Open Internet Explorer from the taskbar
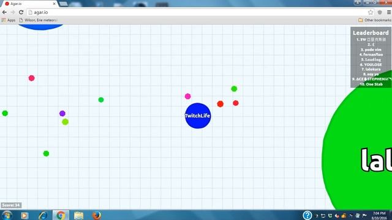 pos(43,215)
